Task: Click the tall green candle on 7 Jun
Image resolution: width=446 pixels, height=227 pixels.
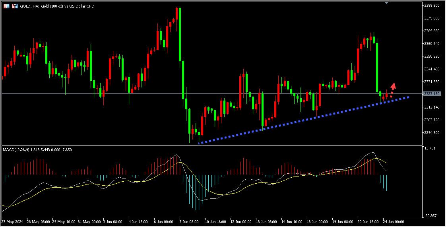Action: (180, 36)
